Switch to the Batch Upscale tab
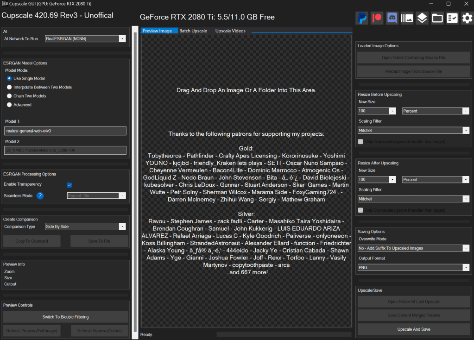 [193, 31]
